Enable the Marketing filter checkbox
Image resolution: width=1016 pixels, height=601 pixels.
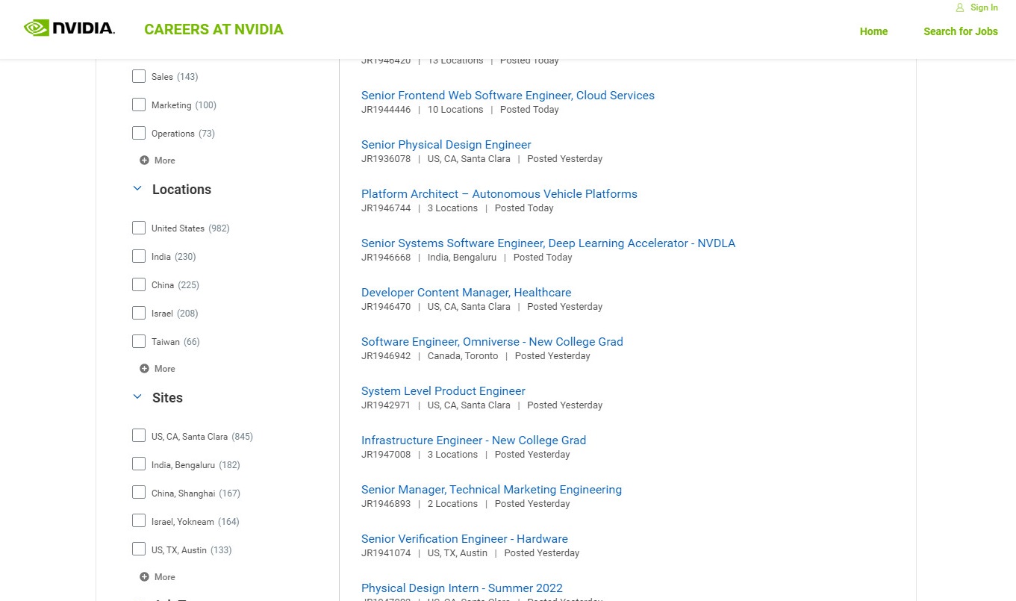click(x=139, y=105)
